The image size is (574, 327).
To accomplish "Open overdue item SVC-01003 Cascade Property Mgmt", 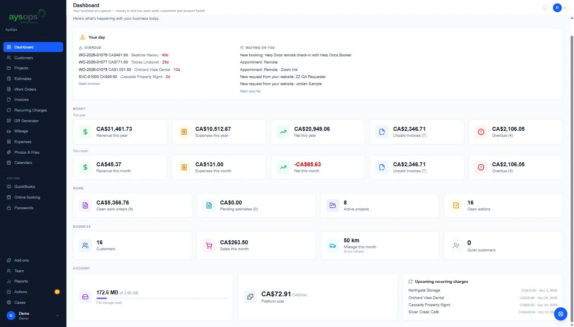I will click(x=124, y=77).
